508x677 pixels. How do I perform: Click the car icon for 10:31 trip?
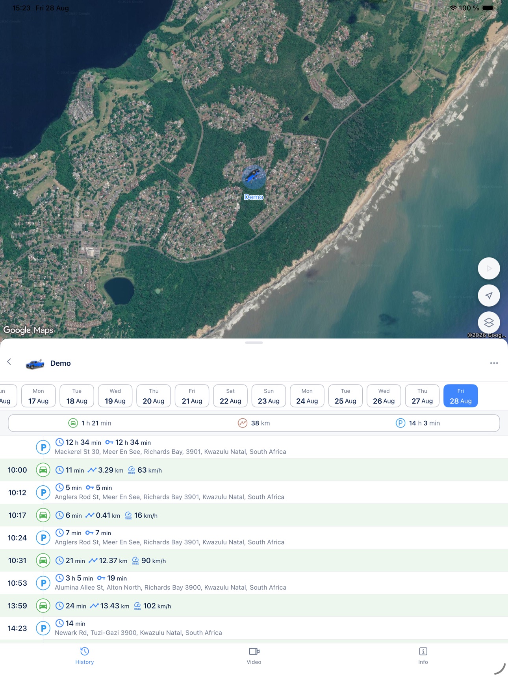(43, 560)
